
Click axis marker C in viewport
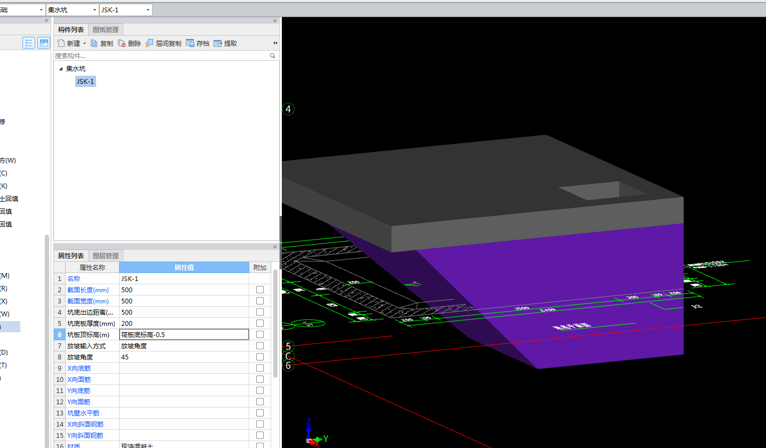pyautogui.click(x=288, y=356)
